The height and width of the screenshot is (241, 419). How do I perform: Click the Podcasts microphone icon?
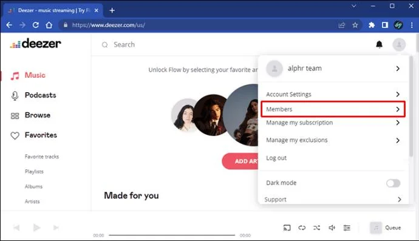[x=15, y=96]
